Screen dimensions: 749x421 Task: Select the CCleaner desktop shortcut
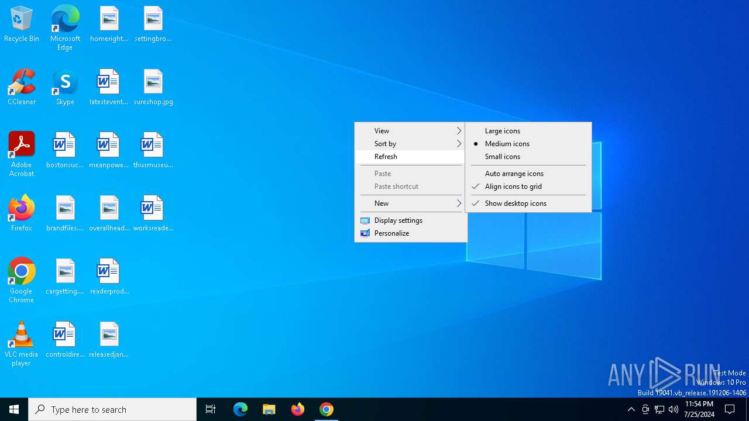(x=22, y=88)
